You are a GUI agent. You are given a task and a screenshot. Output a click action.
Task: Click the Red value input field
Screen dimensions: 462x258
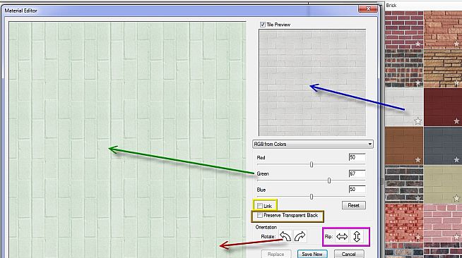(357, 157)
